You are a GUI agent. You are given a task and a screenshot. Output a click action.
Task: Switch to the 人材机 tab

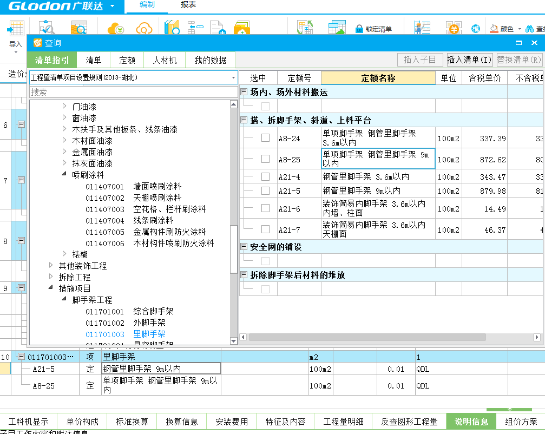pyautogui.click(x=165, y=60)
